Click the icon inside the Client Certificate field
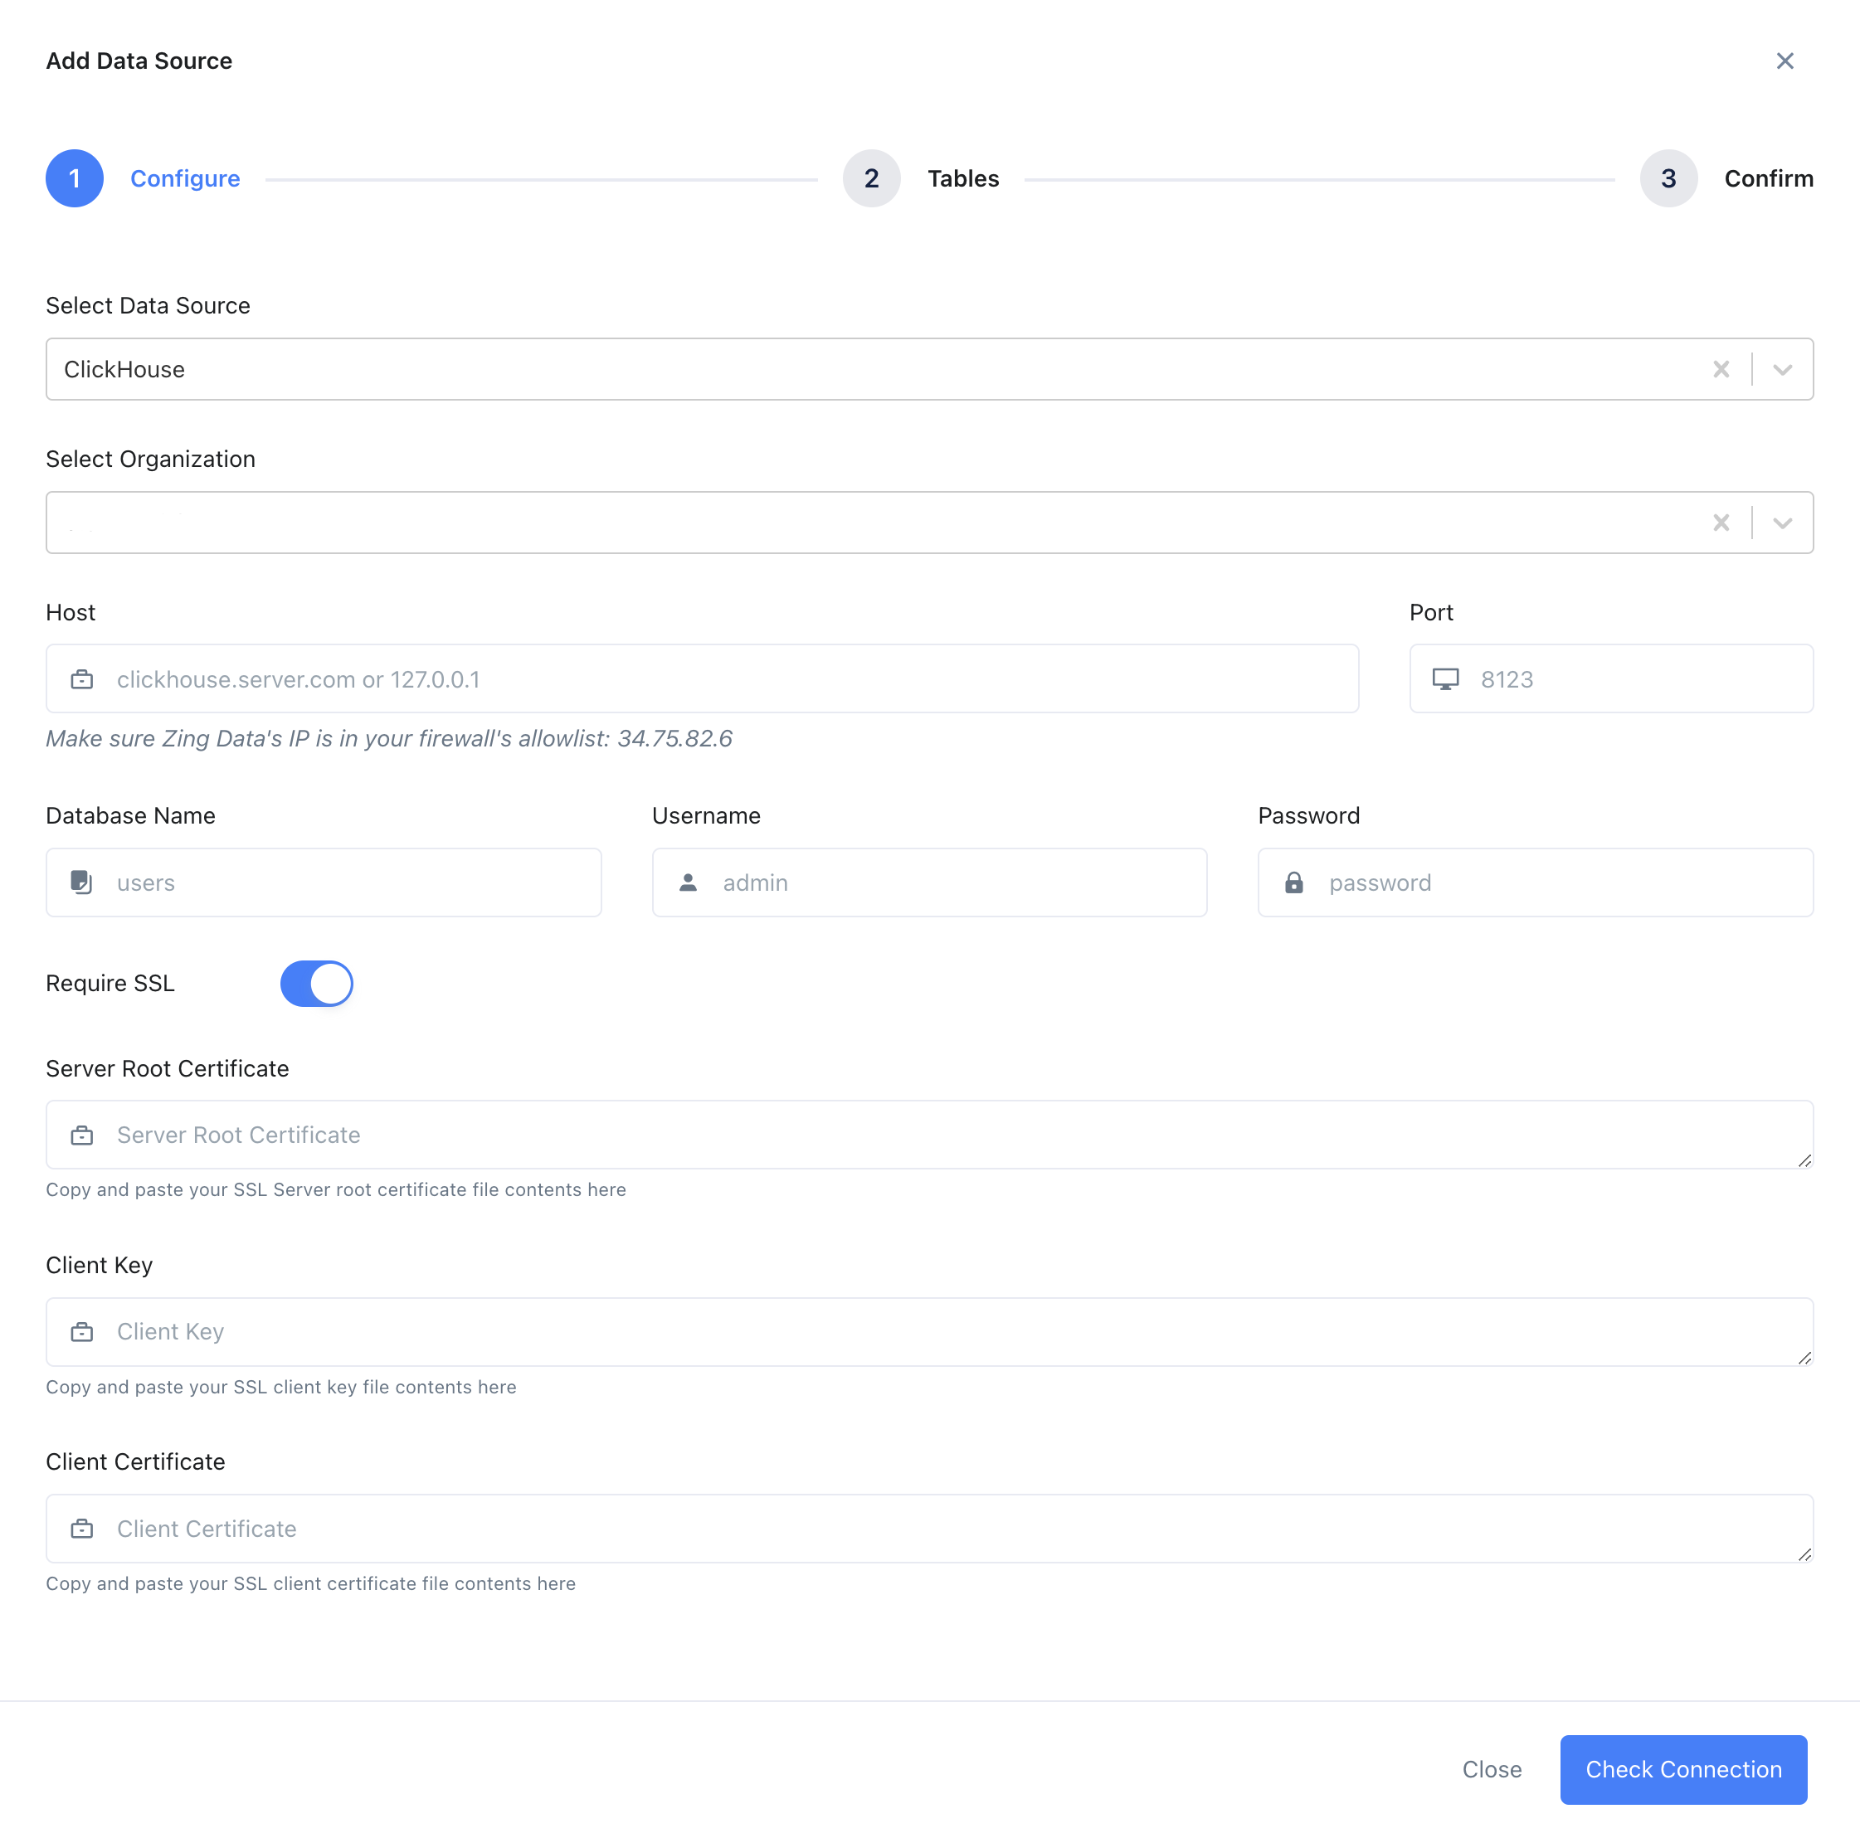This screenshot has width=1860, height=1833. tap(83, 1529)
